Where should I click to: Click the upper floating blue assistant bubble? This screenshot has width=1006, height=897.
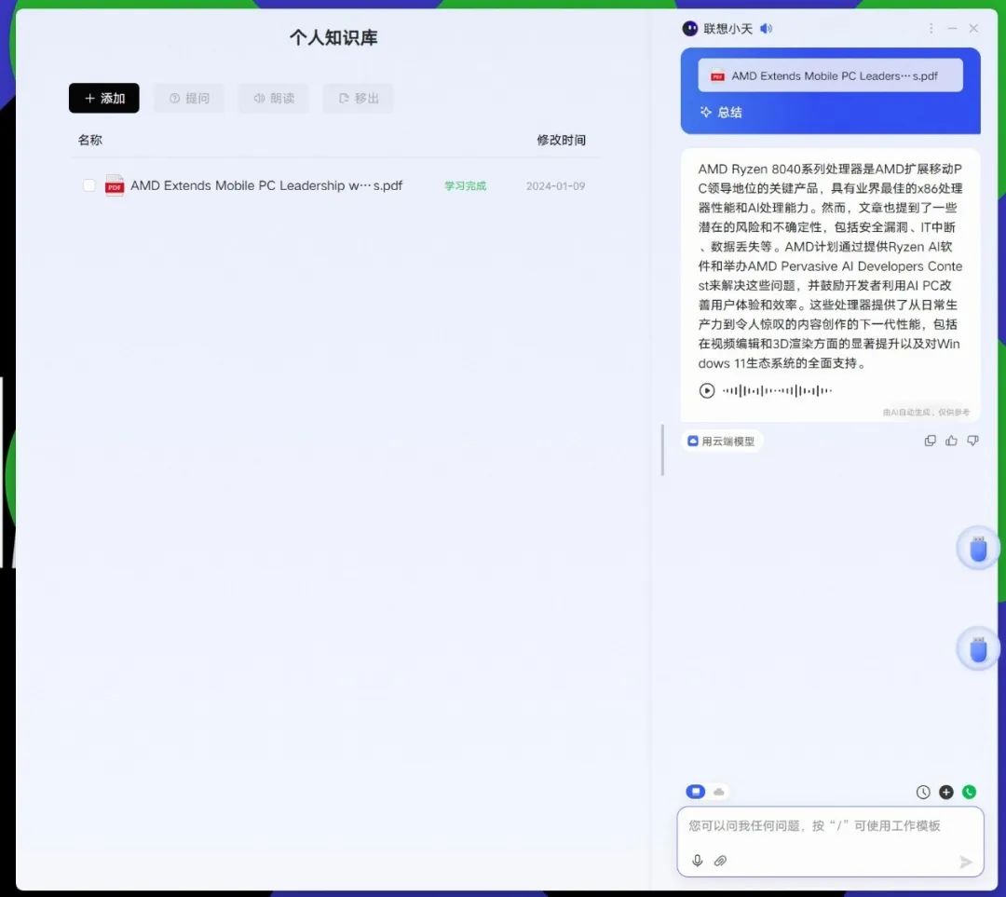coord(978,549)
